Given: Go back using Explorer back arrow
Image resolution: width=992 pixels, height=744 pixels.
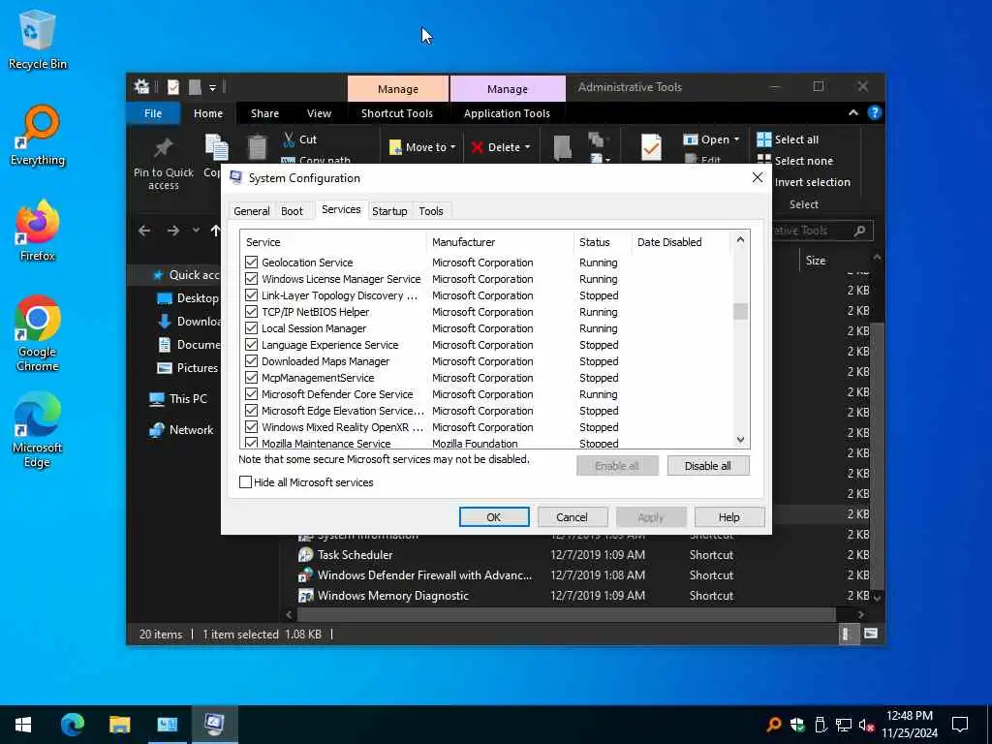Looking at the screenshot, I should [145, 231].
